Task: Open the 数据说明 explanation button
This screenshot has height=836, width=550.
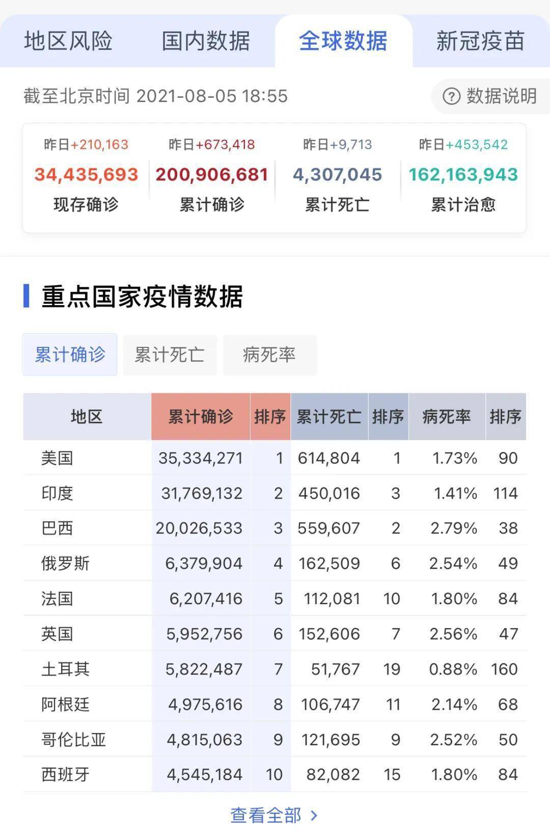Action: (491, 96)
